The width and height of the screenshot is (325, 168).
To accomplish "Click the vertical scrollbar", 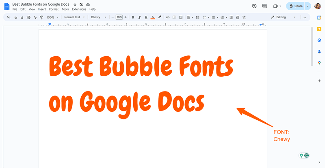I will pyautogui.click(x=312, y=47).
